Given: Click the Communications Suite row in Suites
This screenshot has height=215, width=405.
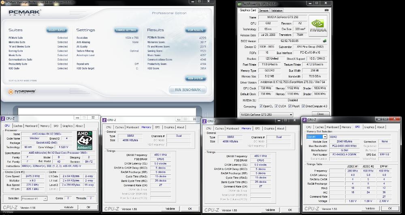Looking at the screenshot, I should (38, 60).
